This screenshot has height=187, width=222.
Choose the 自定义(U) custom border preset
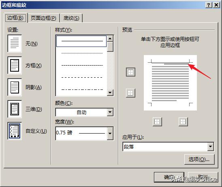pyautogui.click(x=15, y=131)
